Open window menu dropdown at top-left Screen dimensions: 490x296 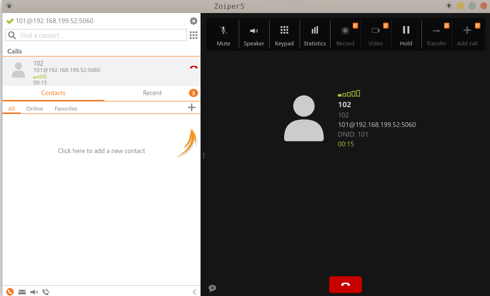9,6
